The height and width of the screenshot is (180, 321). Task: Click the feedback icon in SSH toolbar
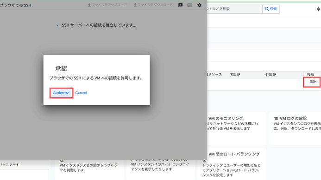click(180, 5)
